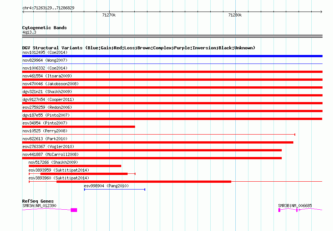Open the nsv470046 (Jakobsson2008) variant entry
The width and height of the screenshot is (333, 231).
pos(51,84)
